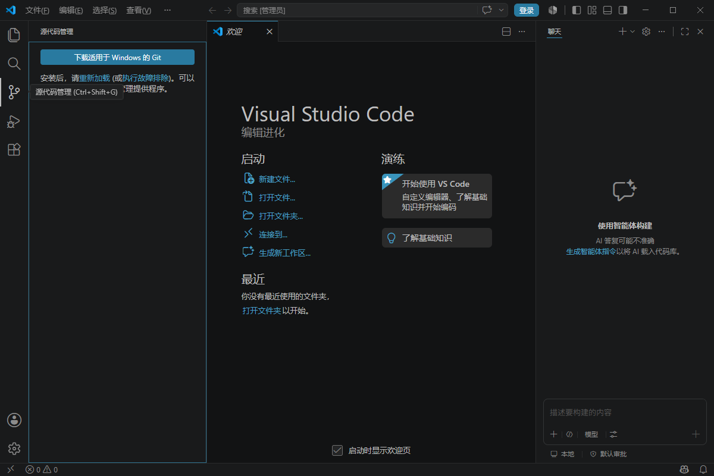Open the tools configuration sliders icon

[x=613, y=434]
